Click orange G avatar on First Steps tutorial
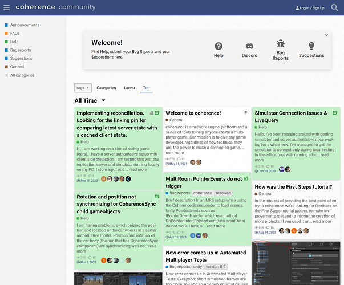Viewport: 344px width, 285px height. (294, 231)
